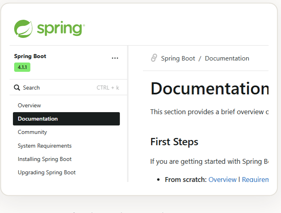Open the three-dots menu beside Spring Boot
This screenshot has width=281, height=213.
click(x=115, y=58)
